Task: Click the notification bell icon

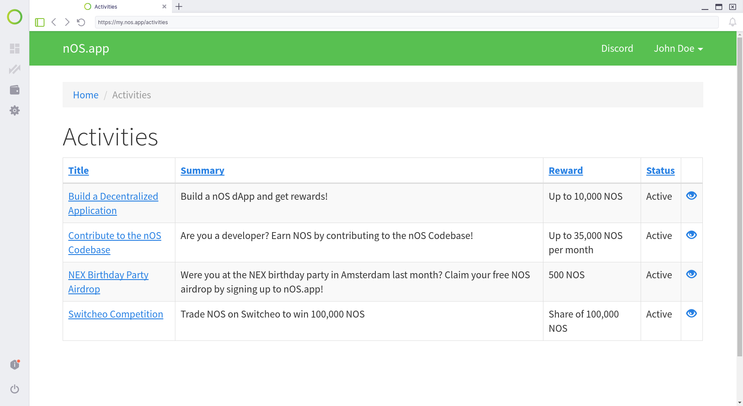Action: pos(732,22)
